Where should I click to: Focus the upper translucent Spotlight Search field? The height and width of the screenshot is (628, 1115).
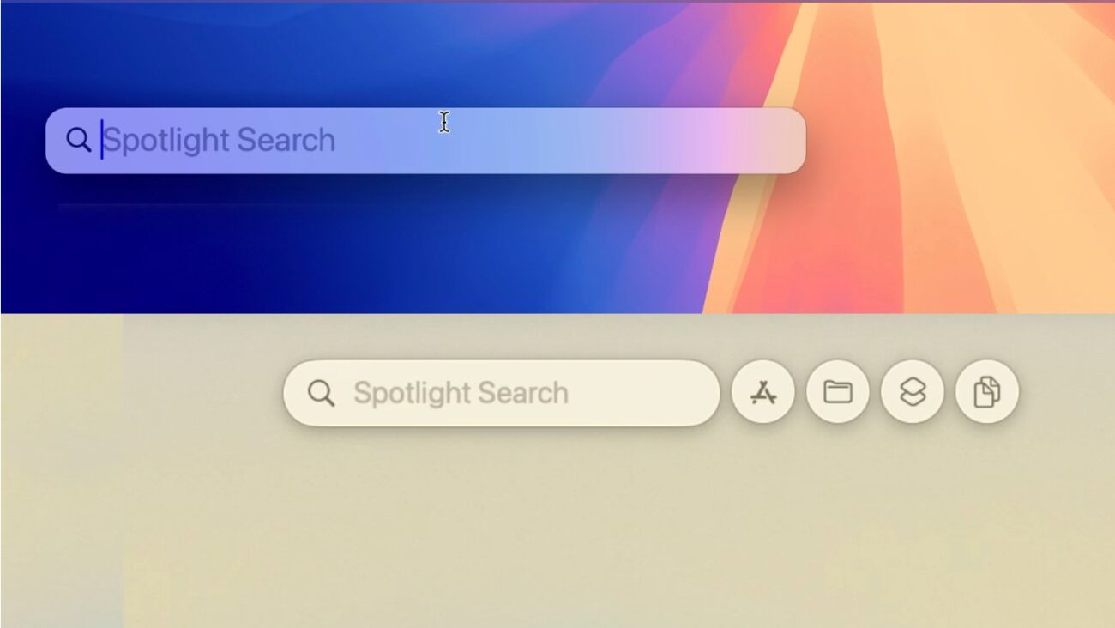(x=425, y=141)
